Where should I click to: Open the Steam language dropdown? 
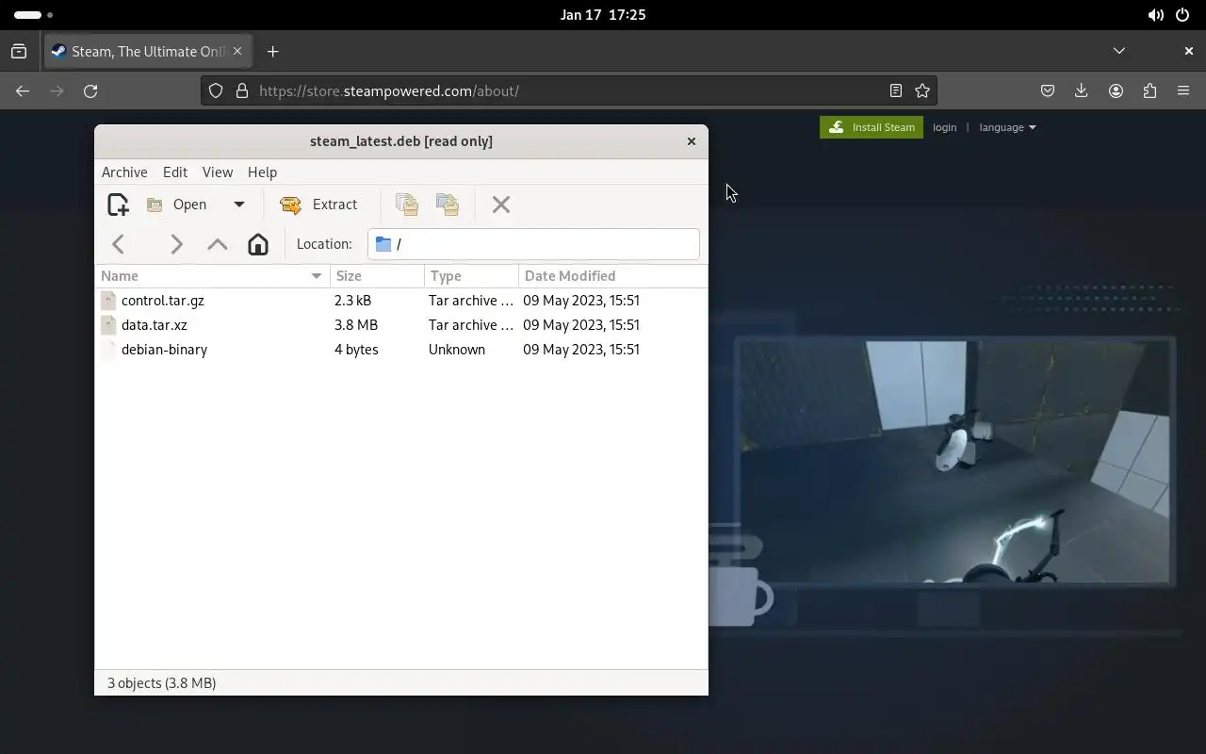tap(1007, 127)
